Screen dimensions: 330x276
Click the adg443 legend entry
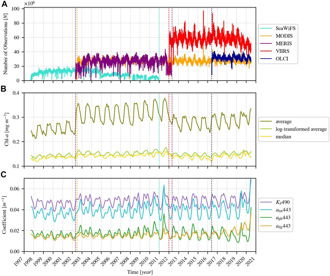(x=283, y=226)
